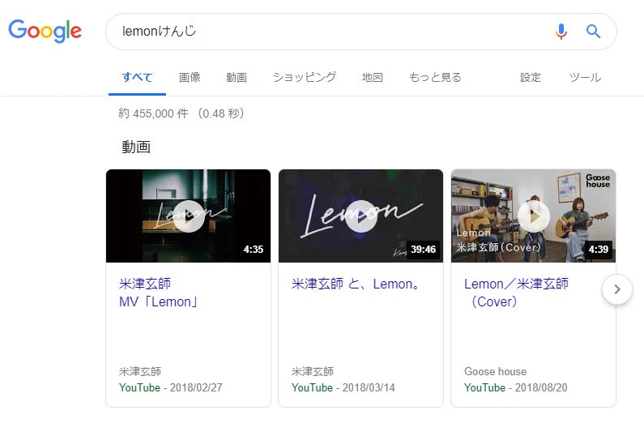Open 設定 menu
This screenshot has height=436, width=644.
531,77
